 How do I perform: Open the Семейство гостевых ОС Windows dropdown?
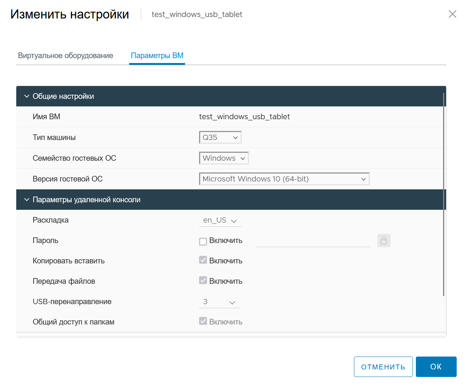pyautogui.click(x=224, y=158)
